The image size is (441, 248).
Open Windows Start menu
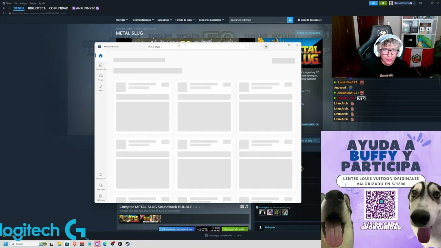coord(6,244)
